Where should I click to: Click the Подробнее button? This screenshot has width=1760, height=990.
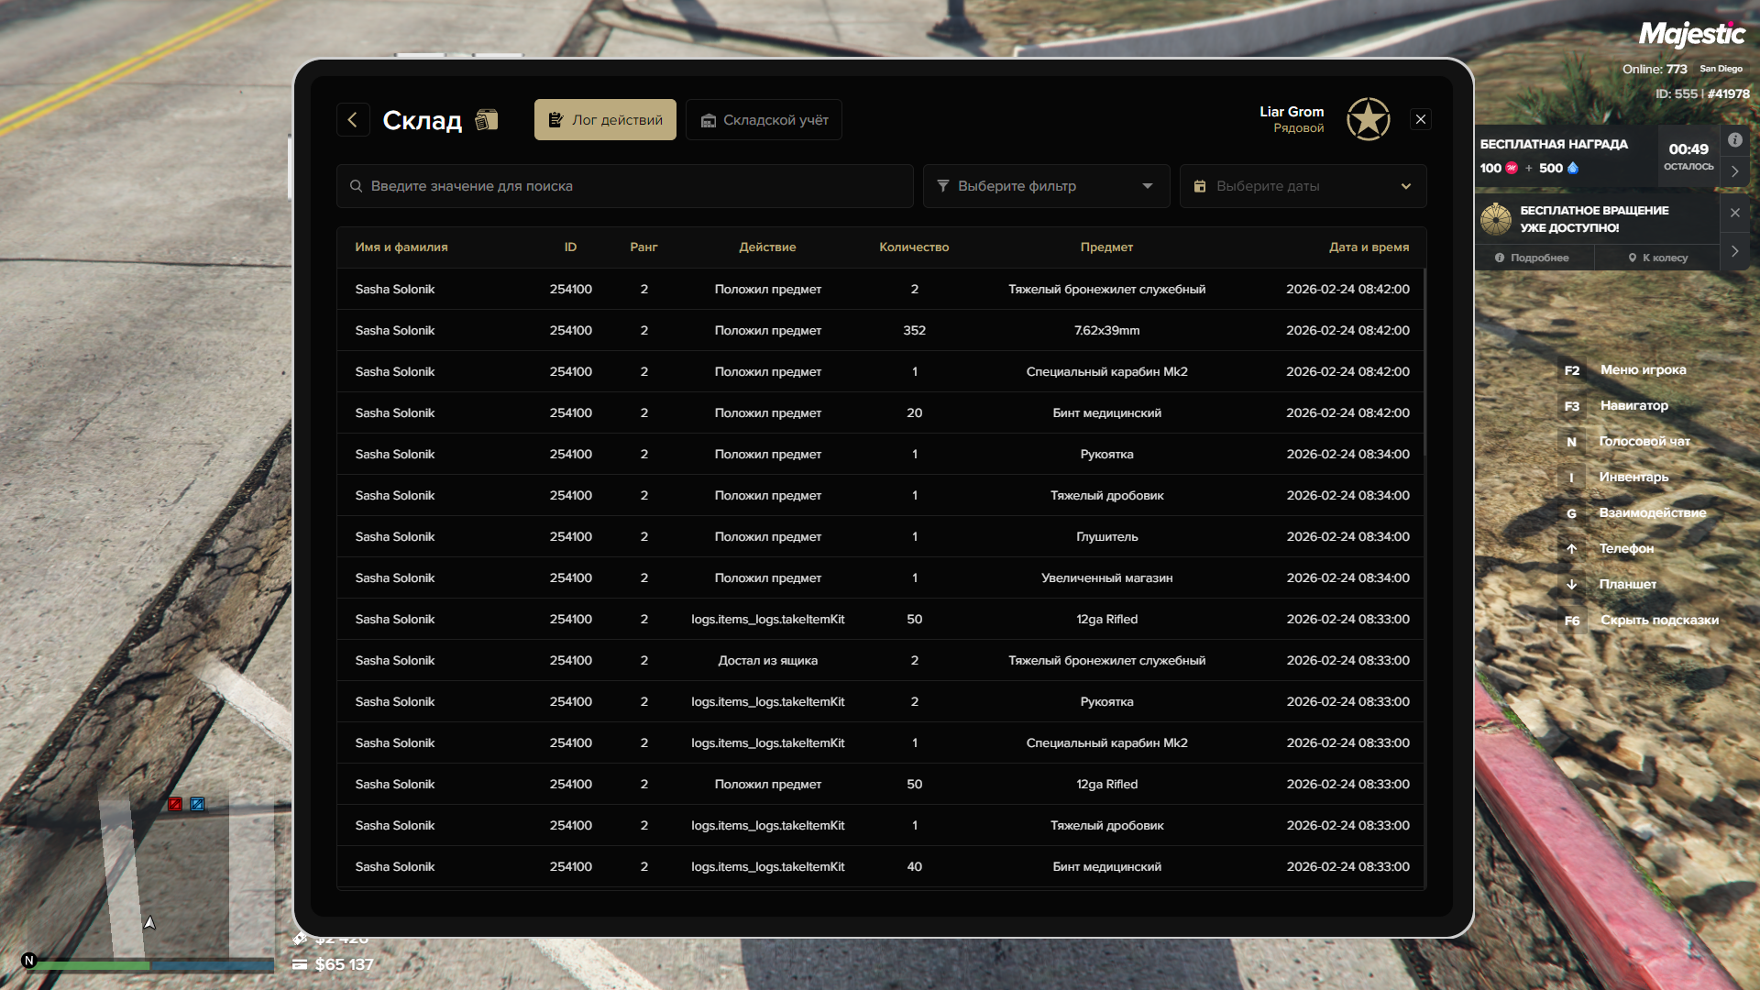[x=1532, y=258]
